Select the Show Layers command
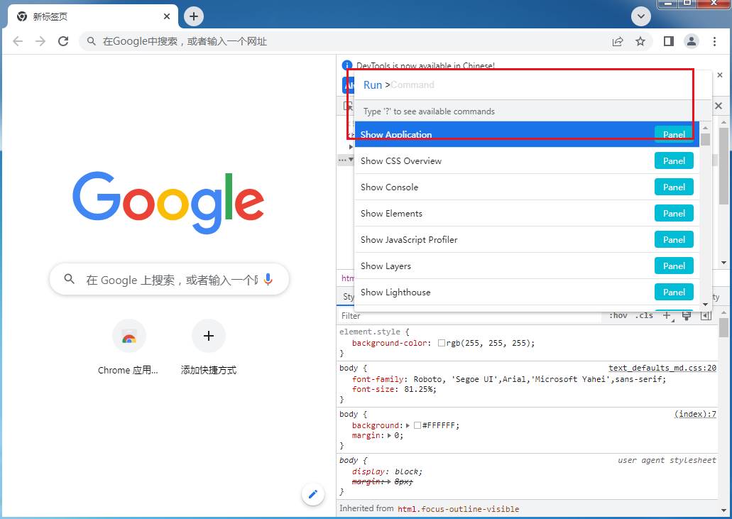732x519 pixels. (527, 266)
